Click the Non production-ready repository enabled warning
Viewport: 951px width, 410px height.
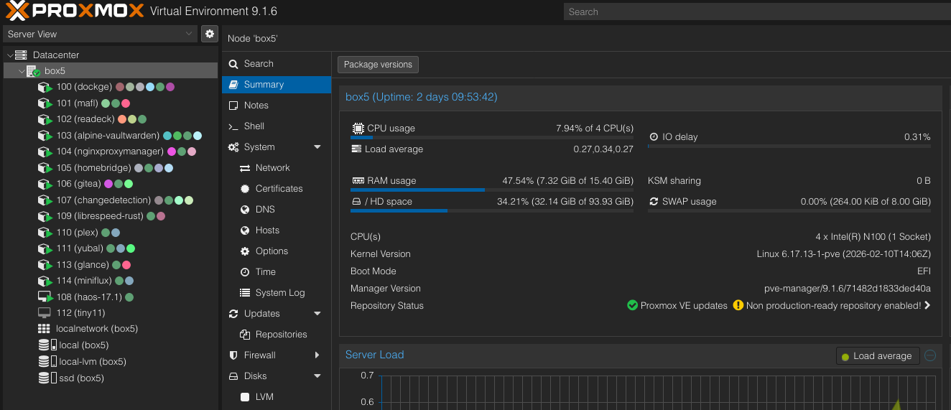[x=833, y=305]
